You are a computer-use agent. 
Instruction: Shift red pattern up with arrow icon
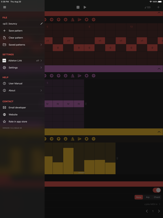[x=59, y=20]
